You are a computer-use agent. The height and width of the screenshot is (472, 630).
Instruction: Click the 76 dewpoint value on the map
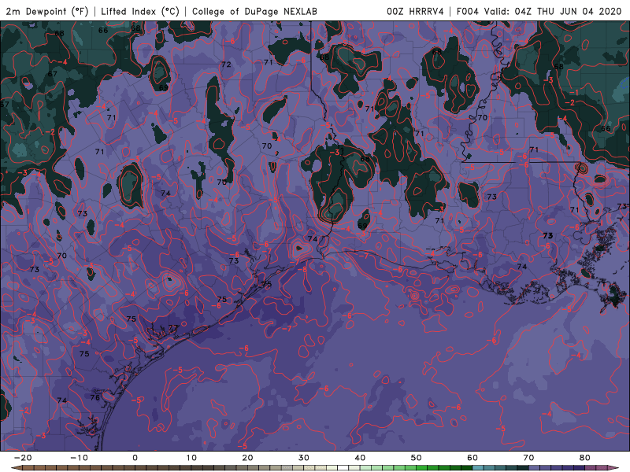[x=94, y=397]
